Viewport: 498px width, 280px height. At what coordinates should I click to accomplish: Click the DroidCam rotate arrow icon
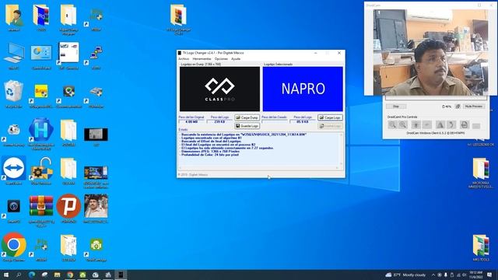[451, 124]
